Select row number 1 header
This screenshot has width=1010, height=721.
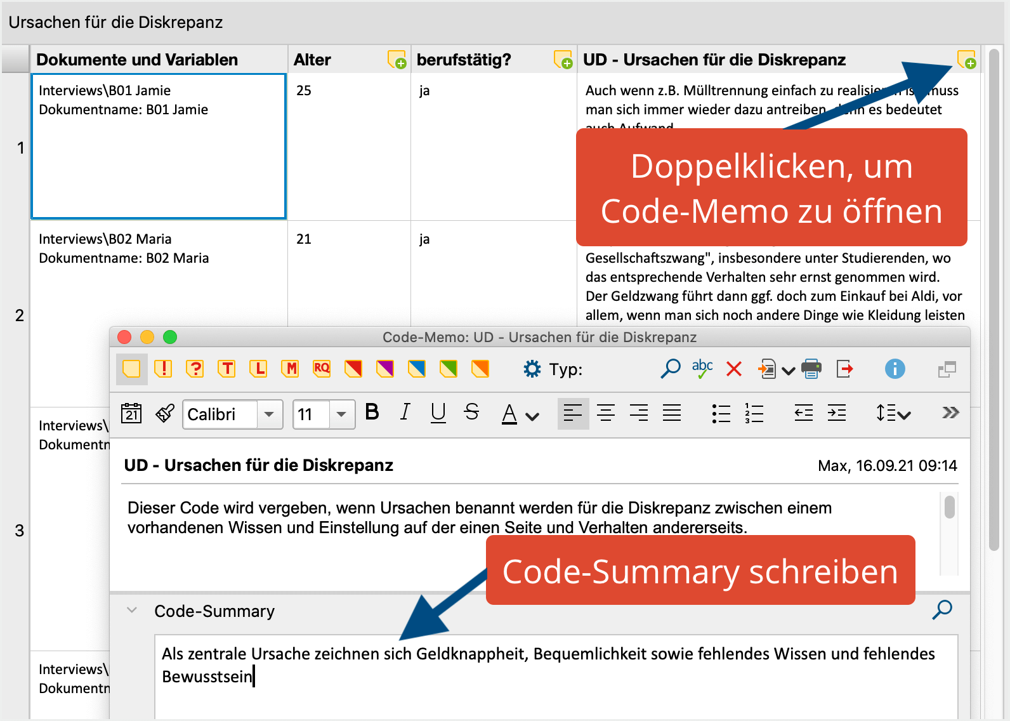pyautogui.click(x=16, y=147)
